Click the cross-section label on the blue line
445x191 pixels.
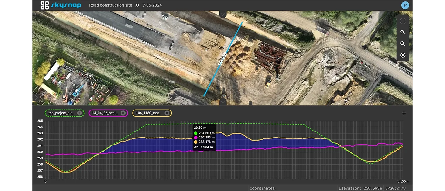222,59
